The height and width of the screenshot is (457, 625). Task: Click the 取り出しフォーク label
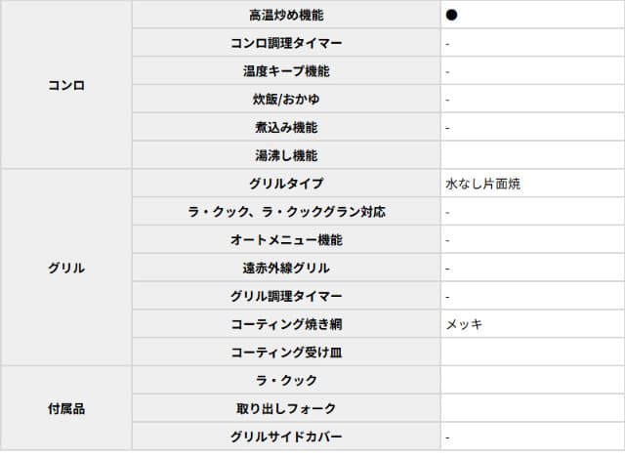tap(286, 408)
